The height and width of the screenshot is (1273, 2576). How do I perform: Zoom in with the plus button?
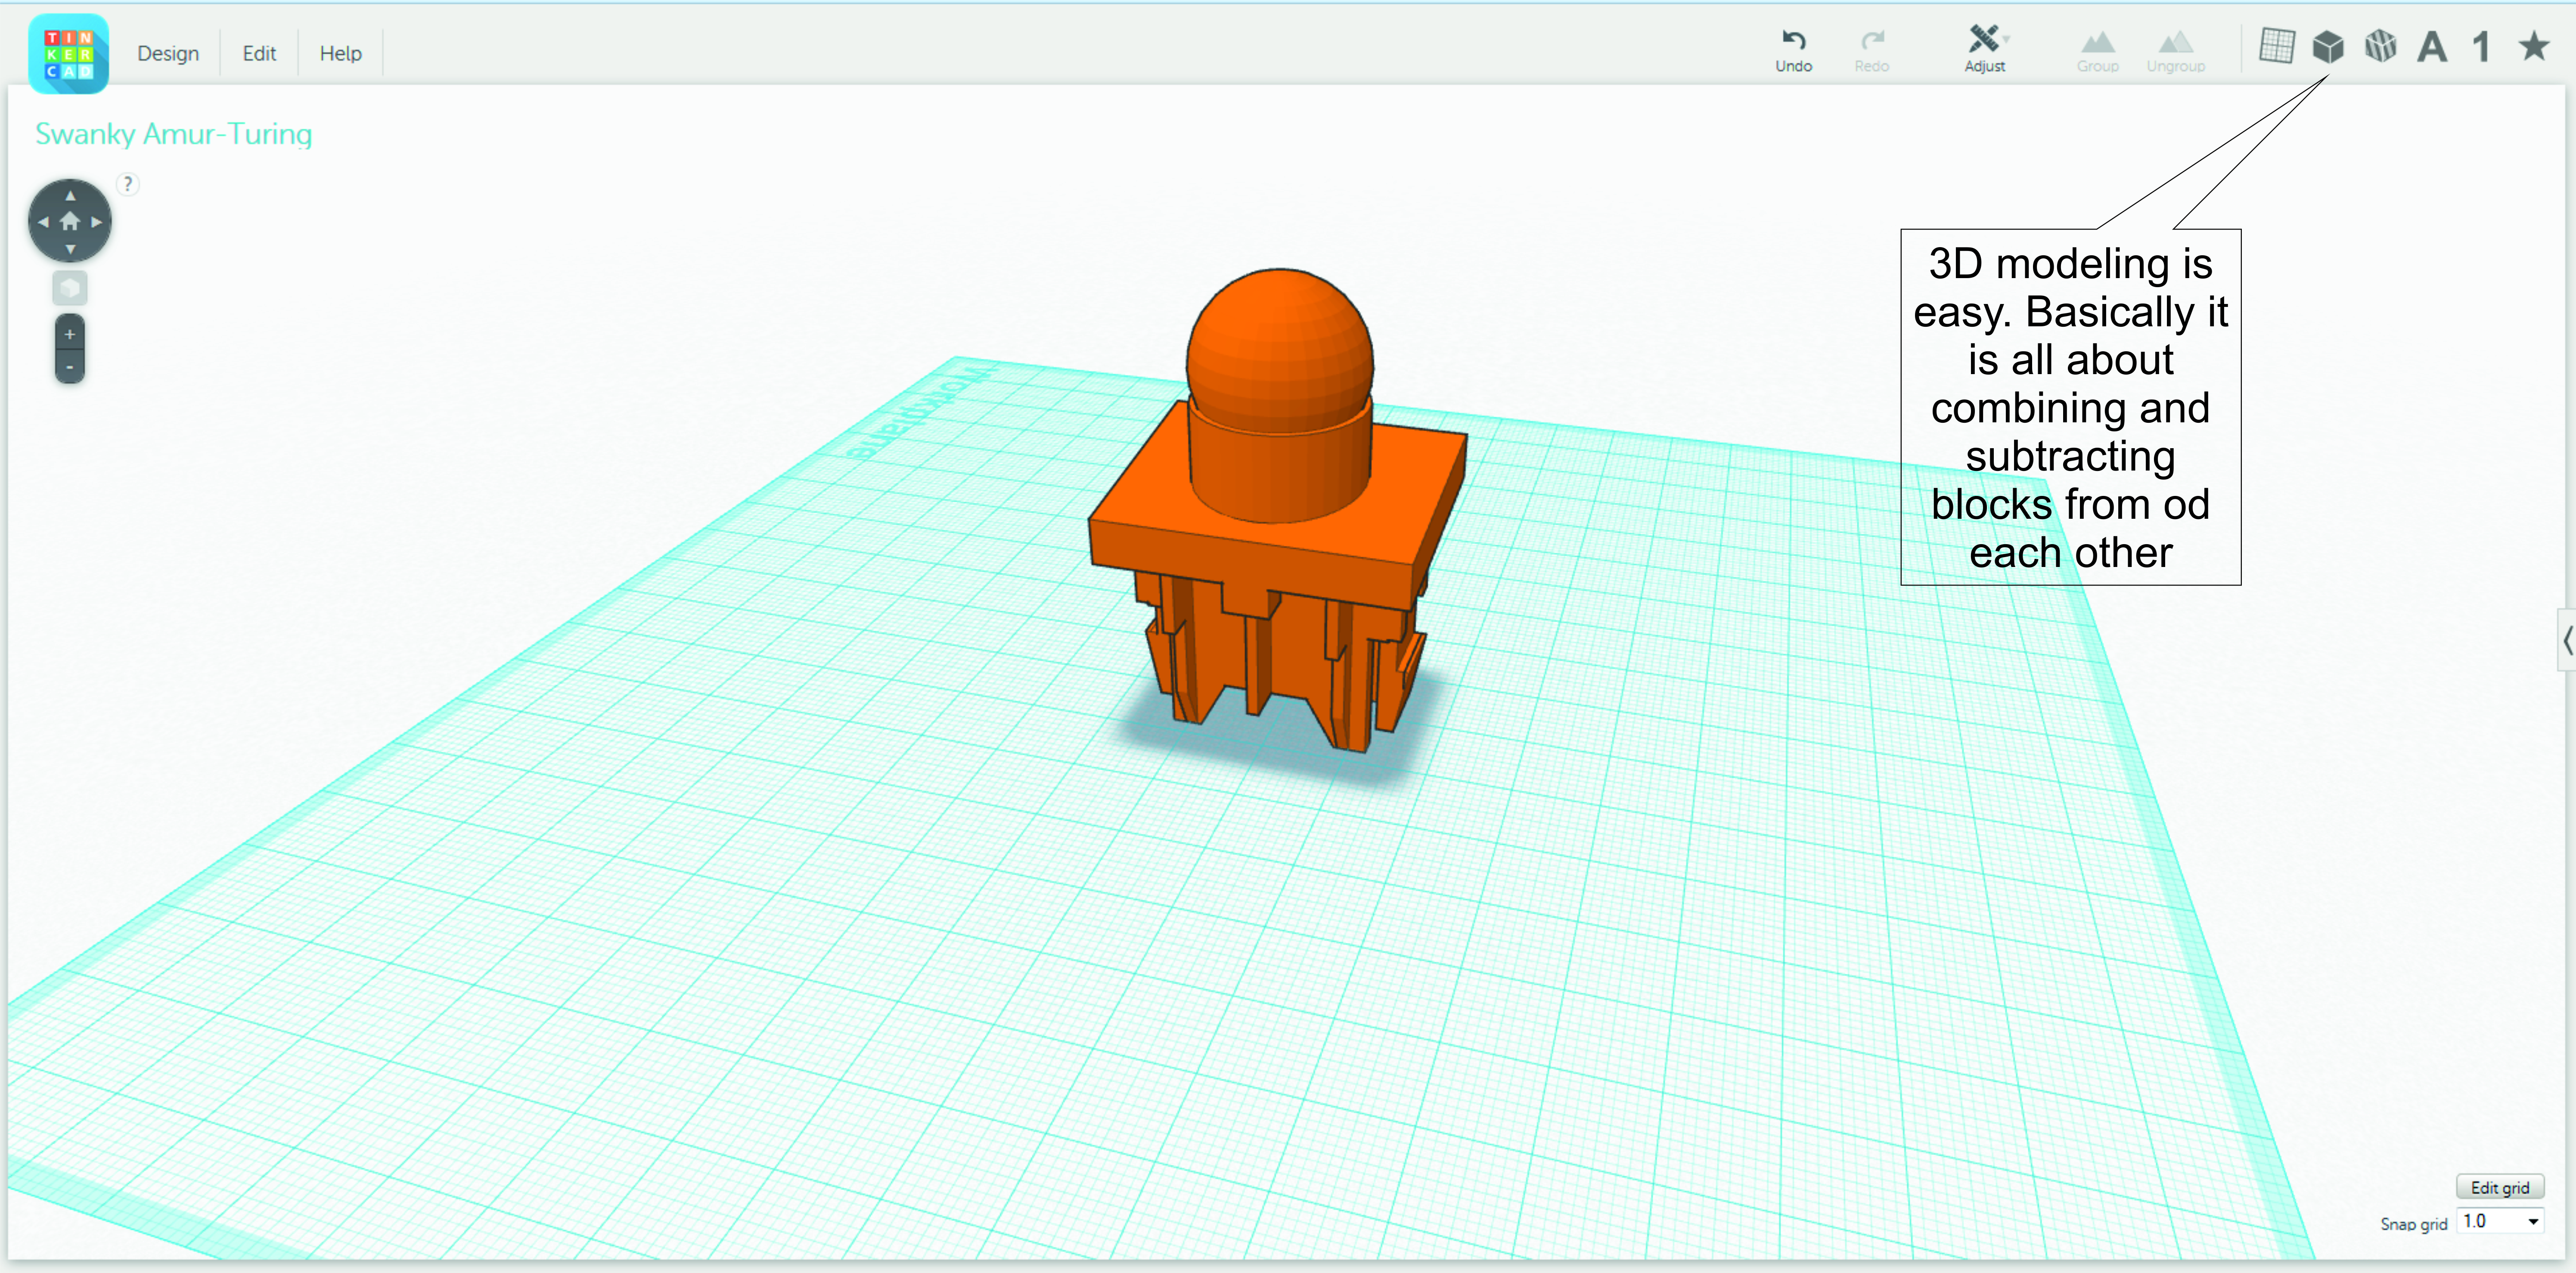[x=70, y=334]
